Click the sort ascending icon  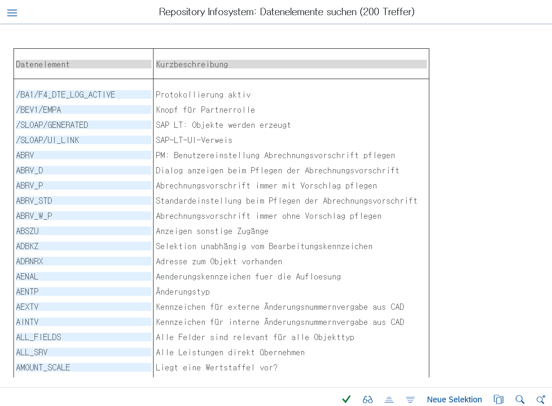pos(389,399)
